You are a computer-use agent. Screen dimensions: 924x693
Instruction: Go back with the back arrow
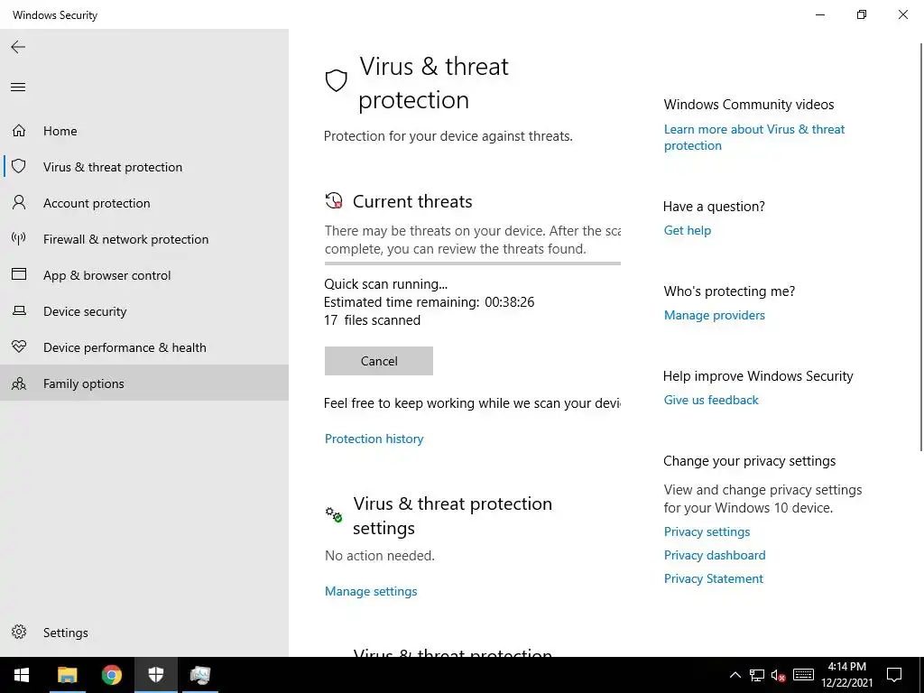click(18, 47)
